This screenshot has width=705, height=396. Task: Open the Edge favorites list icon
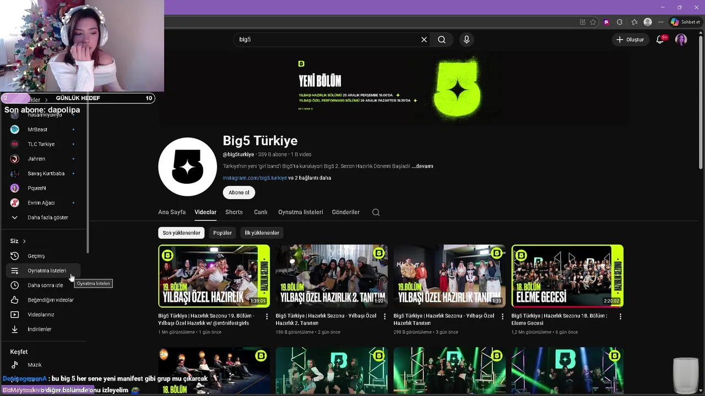pos(634,22)
